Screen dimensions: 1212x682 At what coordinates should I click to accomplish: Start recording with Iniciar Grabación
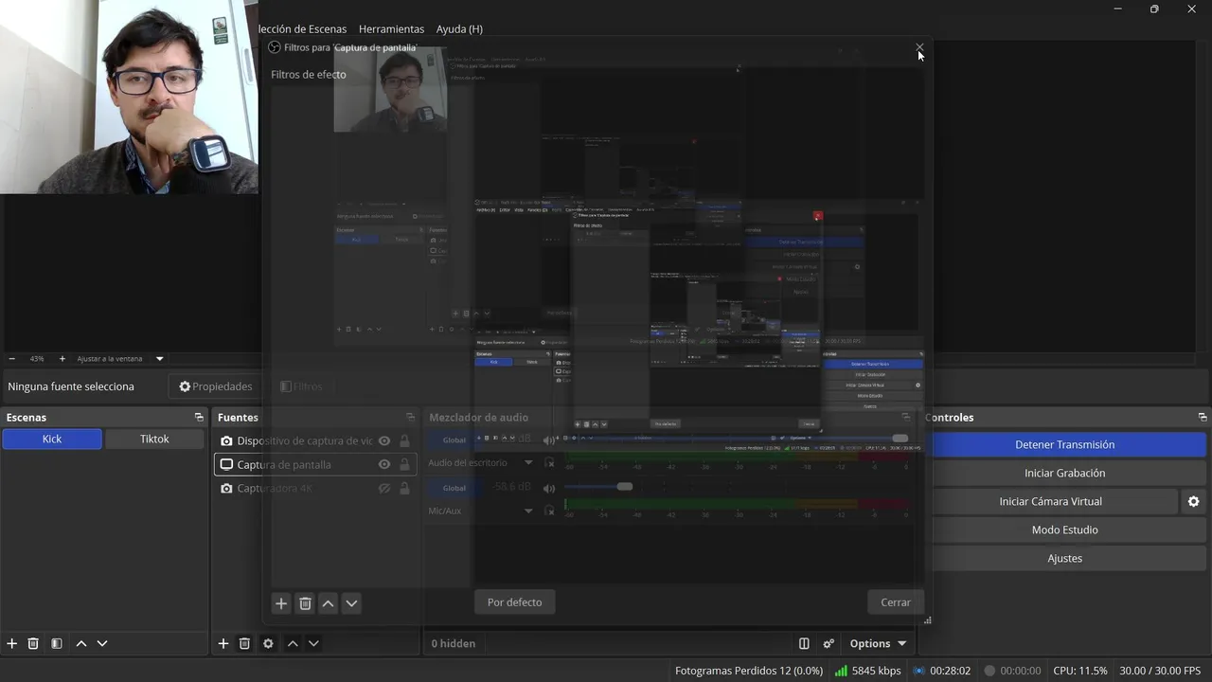pos(1064,473)
